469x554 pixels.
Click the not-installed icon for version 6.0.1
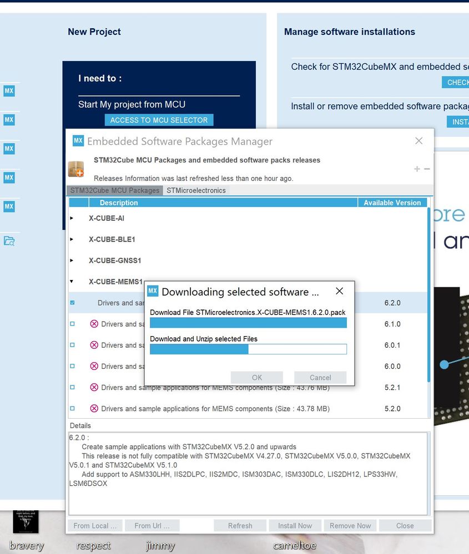[x=94, y=345]
